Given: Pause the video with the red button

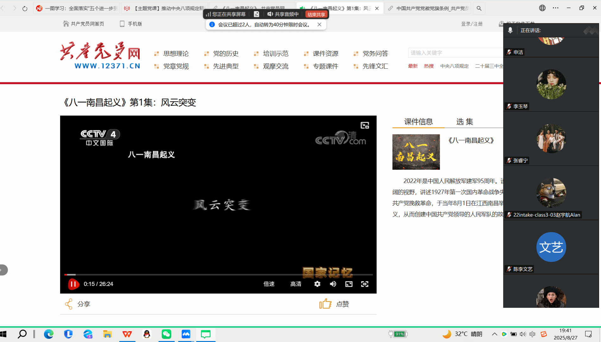Looking at the screenshot, I should 73,284.
